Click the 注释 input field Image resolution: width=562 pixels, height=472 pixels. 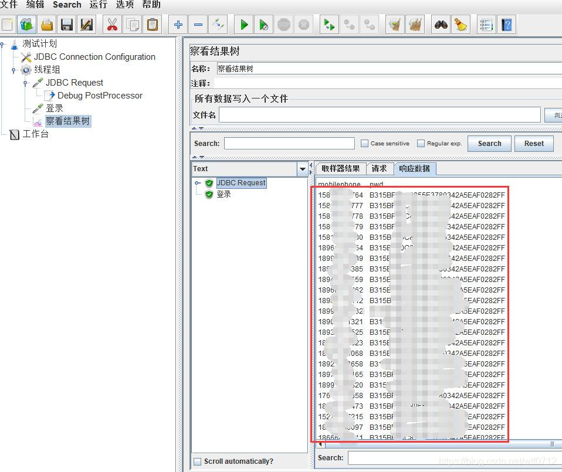pyautogui.click(x=388, y=83)
